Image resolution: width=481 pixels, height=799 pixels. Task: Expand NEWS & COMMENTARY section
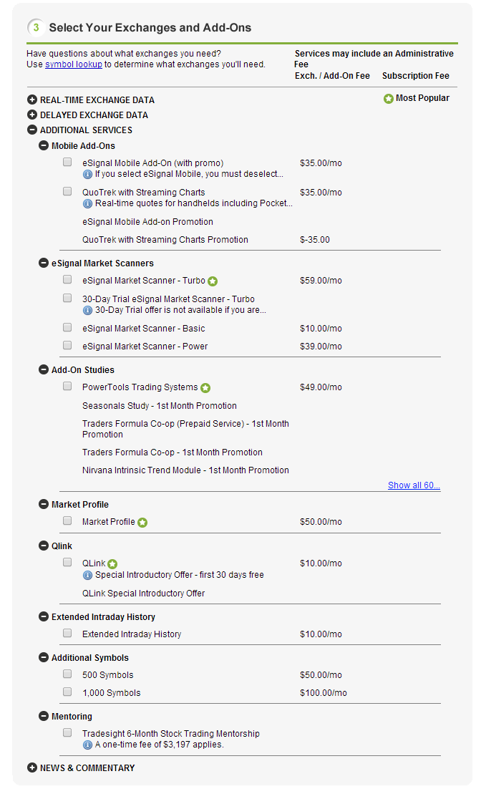(32, 768)
